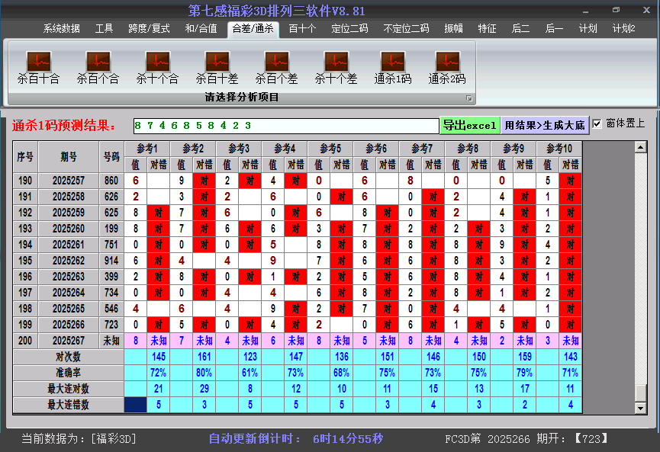Select the 杀百个差 analysis icon
Image resolution: width=660 pixels, height=452 pixels.
(275, 65)
